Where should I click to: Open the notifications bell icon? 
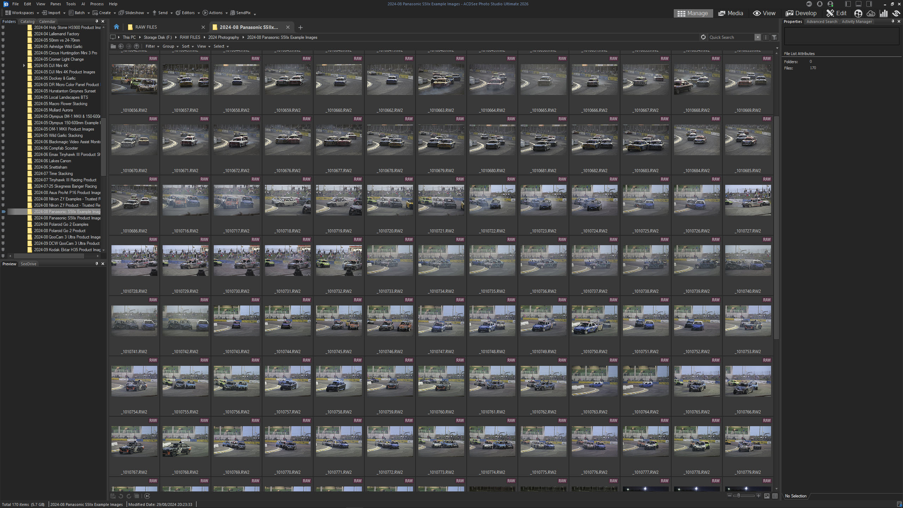[820, 4]
